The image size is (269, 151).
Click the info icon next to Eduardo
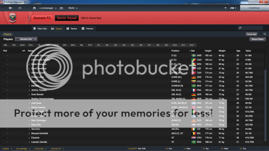pyautogui.click(x=29, y=138)
